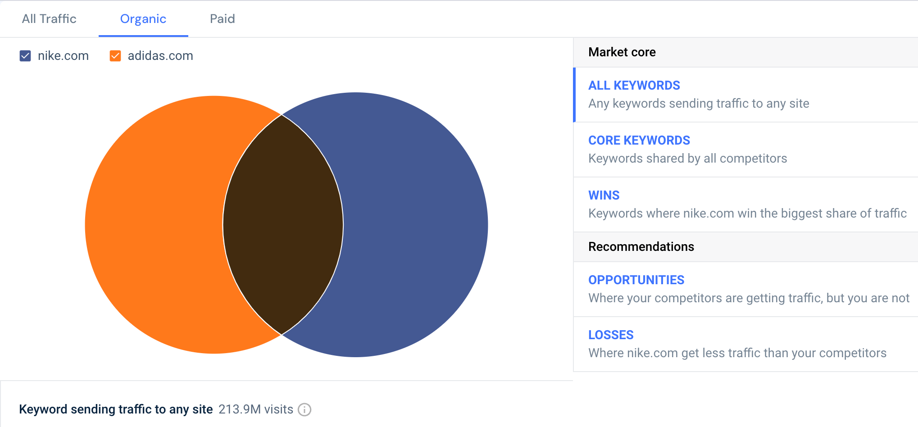Enable the nike.com competitor checkbox
The width and height of the screenshot is (918, 427).
pyautogui.click(x=25, y=56)
